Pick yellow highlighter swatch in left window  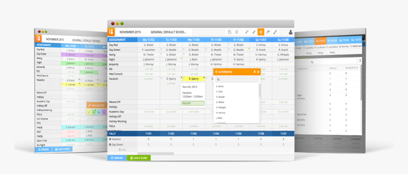(x=89, y=113)
